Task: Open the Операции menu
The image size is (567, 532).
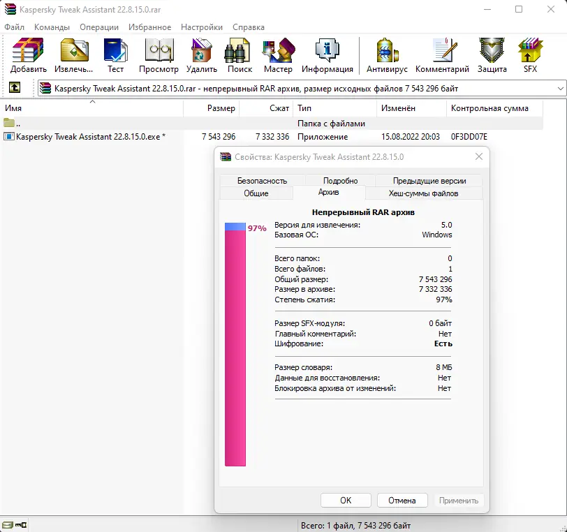Action: pyautogui.click(x=99, y=27)
